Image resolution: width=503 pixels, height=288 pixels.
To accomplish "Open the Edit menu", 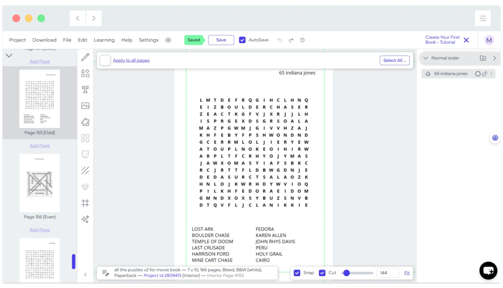I will (83, 40).
